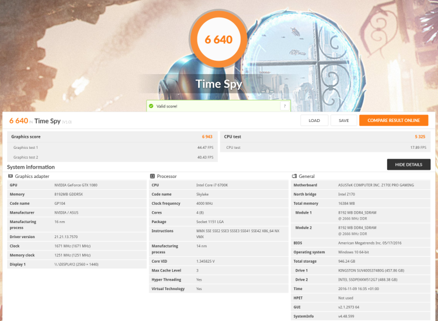Click time value 2016-11-09 16:35
This screenshot has width=438, height=321.
click(359, 289)
